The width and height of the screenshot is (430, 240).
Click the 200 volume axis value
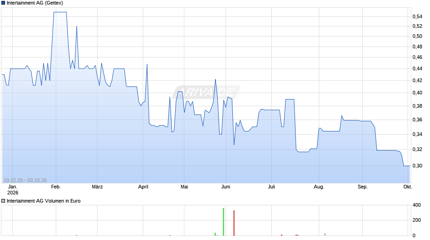click(x=417, y=220)
